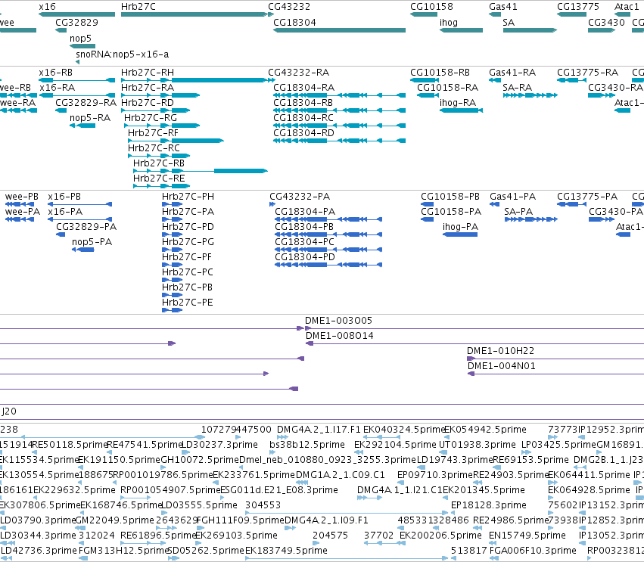Click the Hrb27C-RD transcript label
The height and width of the screenshot is (562, 644).
pyautogui.click(x=147, y=103)
